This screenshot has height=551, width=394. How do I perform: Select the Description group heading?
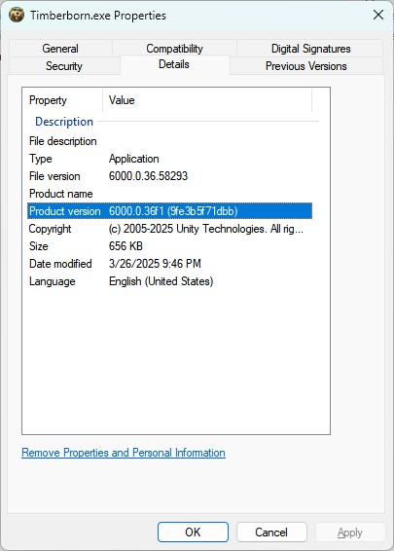64,122
